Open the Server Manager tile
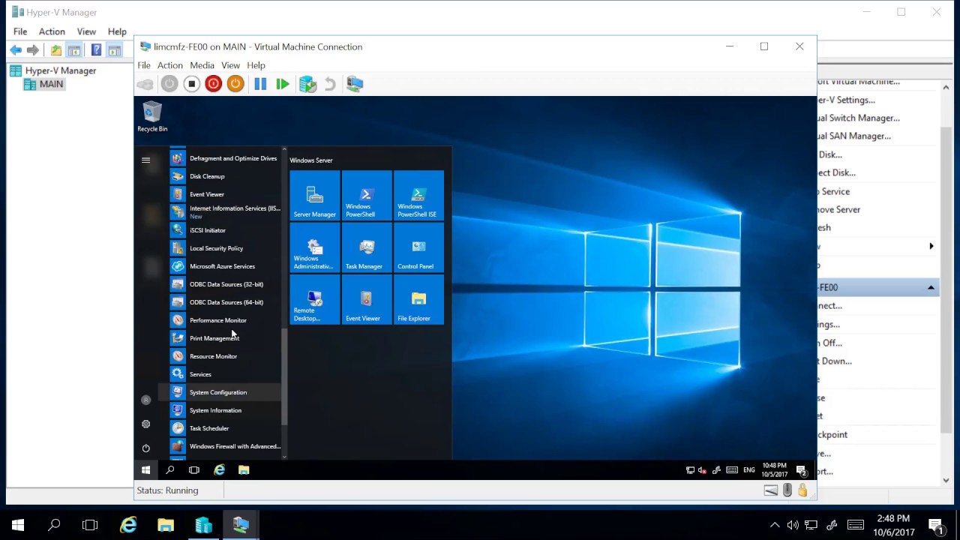 (x=315, y=196)
